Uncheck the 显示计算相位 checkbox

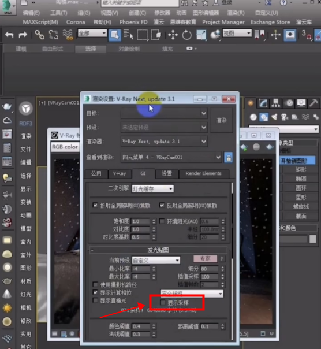(95, 292)
